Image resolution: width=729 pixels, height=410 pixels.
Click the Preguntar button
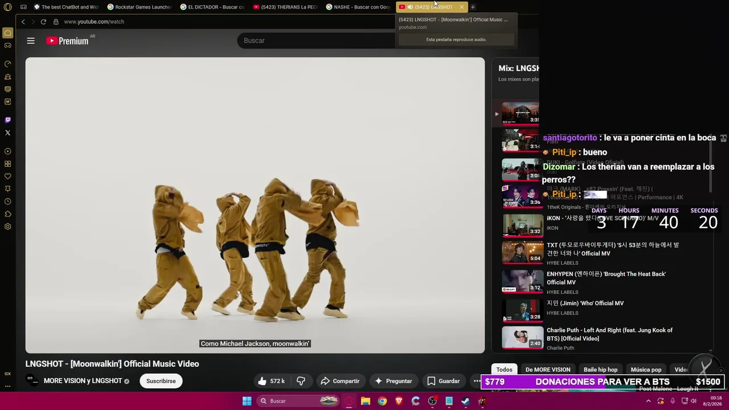(x=393, y=381)
